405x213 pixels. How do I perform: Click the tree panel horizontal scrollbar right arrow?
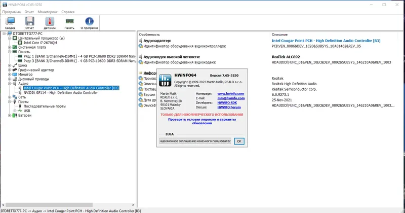[x=133, y=205]
